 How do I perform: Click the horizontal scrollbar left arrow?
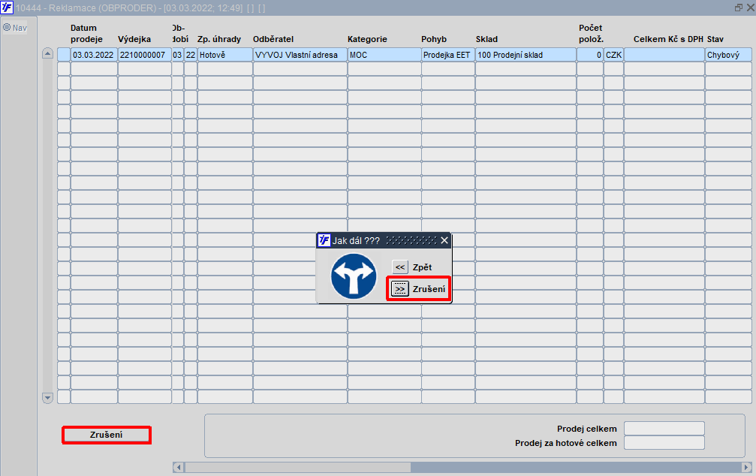[179, 467]
